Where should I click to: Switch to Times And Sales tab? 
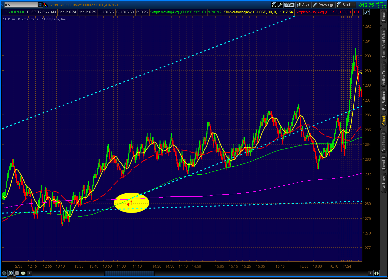384,44
